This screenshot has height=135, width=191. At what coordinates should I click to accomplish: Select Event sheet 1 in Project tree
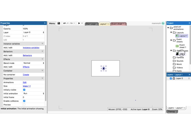pos(181,46)
